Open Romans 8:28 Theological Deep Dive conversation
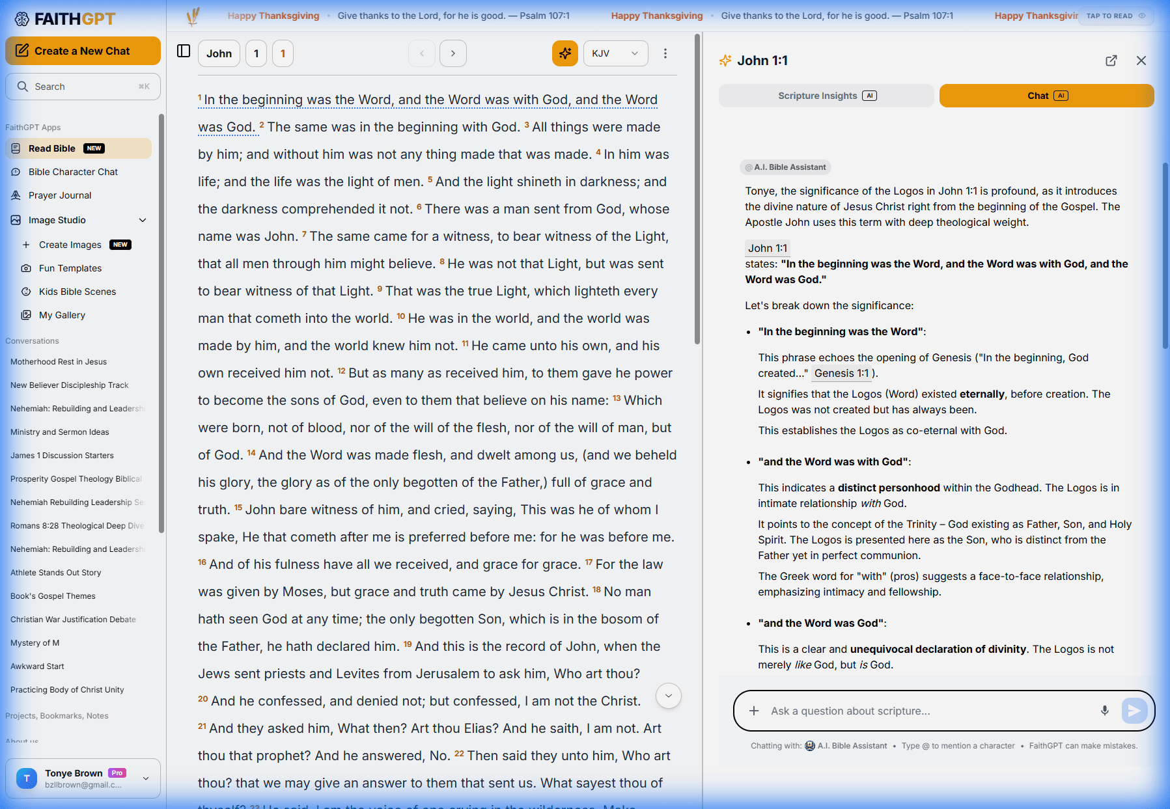The image size is (1170, 809). click(x=77, y=526)
